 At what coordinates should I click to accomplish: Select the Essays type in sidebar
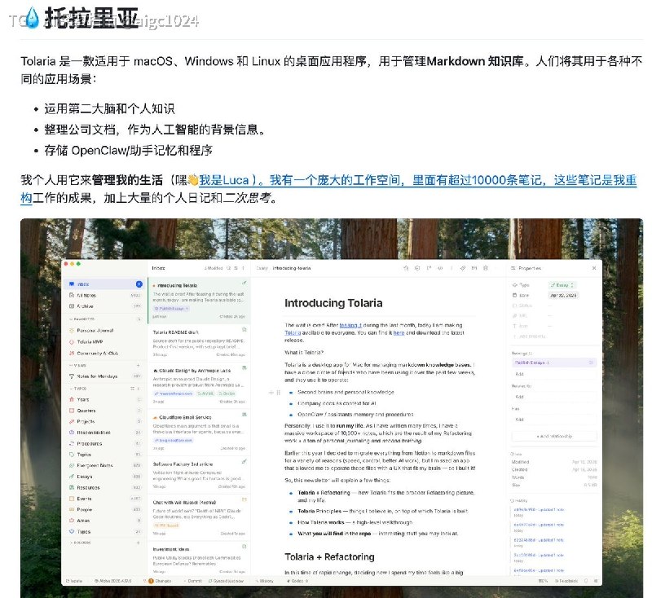pos(106,477)
